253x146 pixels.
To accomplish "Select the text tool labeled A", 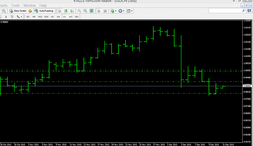I will click(6, 17).
